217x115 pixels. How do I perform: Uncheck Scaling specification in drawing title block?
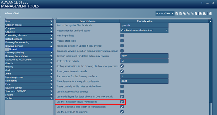[122, 66]
